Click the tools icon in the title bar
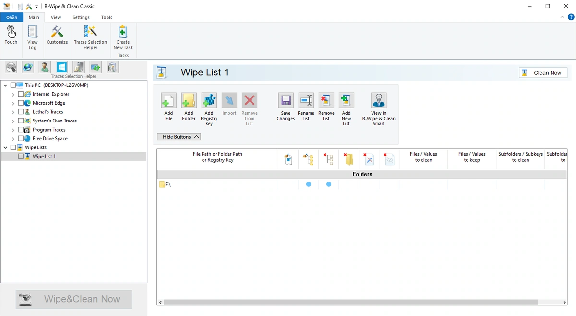This screenshot has height=316, width=576. tap(29, 6)
